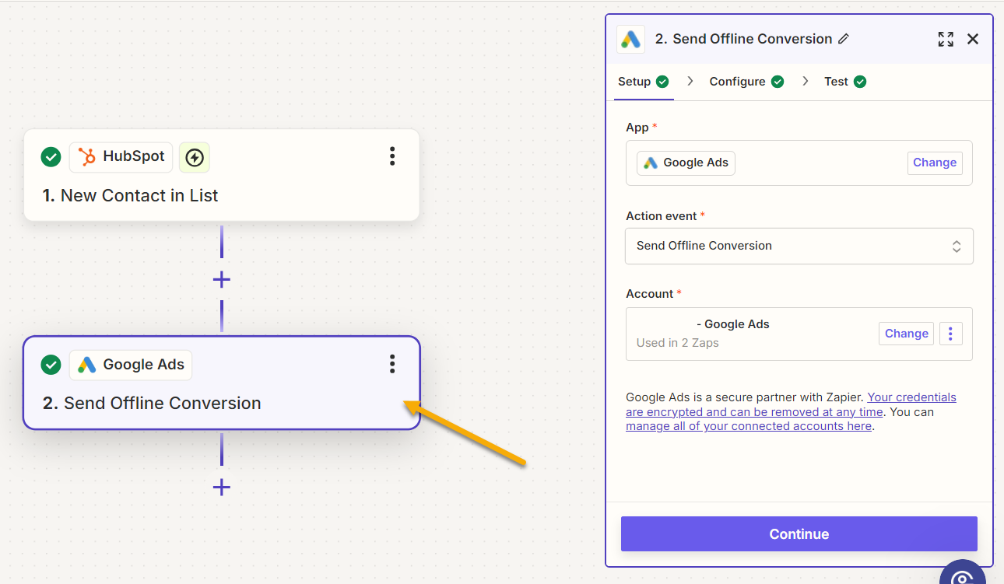Close the step editor panel

point(973,39)
